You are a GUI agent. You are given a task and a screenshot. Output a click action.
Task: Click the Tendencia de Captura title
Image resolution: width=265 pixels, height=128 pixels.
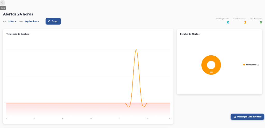point(18,34)
